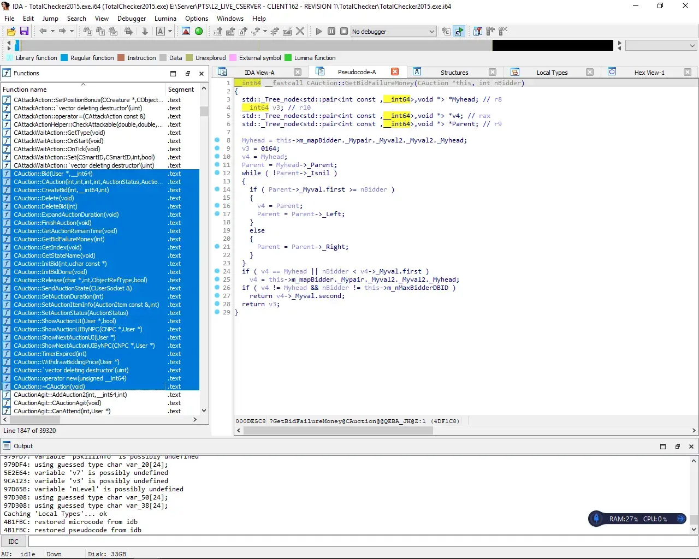Viewport: 699px width, 559px height.
Task: Click the Functions list vertical scrollbar thumb
Action: click(204, 111)
